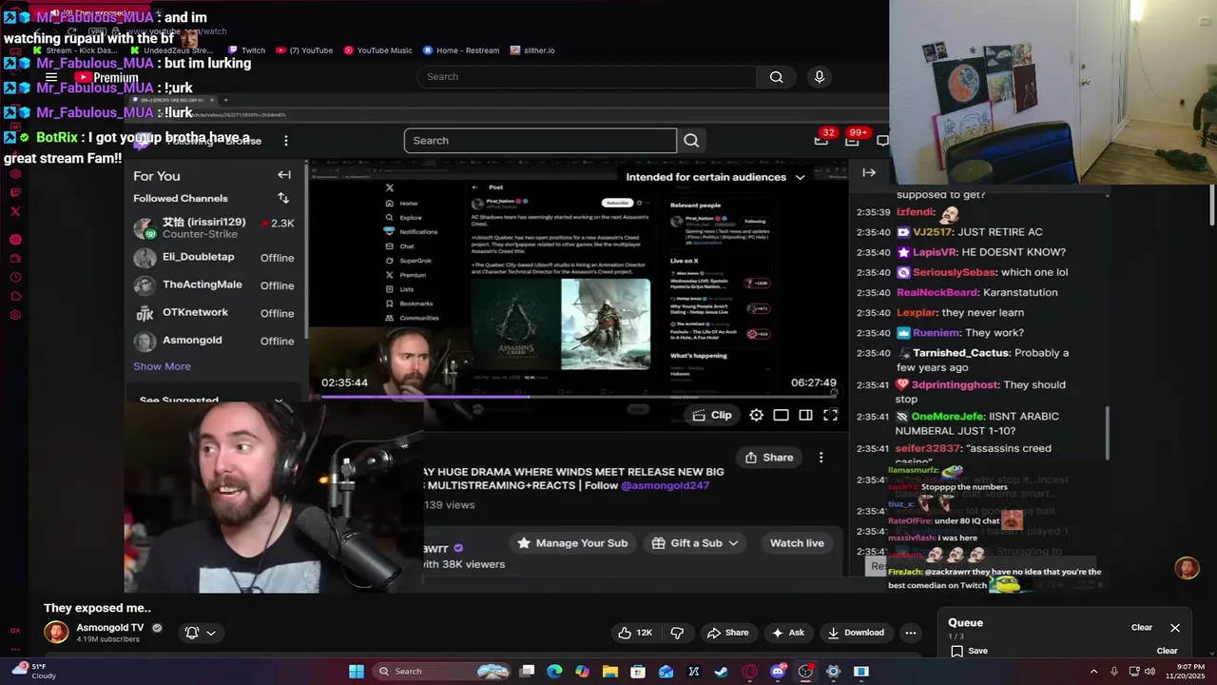The height and width of the screenshot is (685, 1217).
Task: Expand the See Suggested section chevron
Action: click(x=279, y=401)
